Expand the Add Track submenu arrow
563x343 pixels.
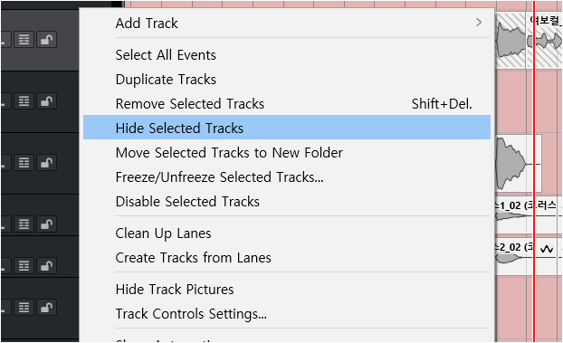(x=478, y=23)
